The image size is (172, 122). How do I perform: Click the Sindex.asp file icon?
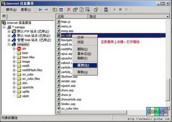(x=59, y=104)
